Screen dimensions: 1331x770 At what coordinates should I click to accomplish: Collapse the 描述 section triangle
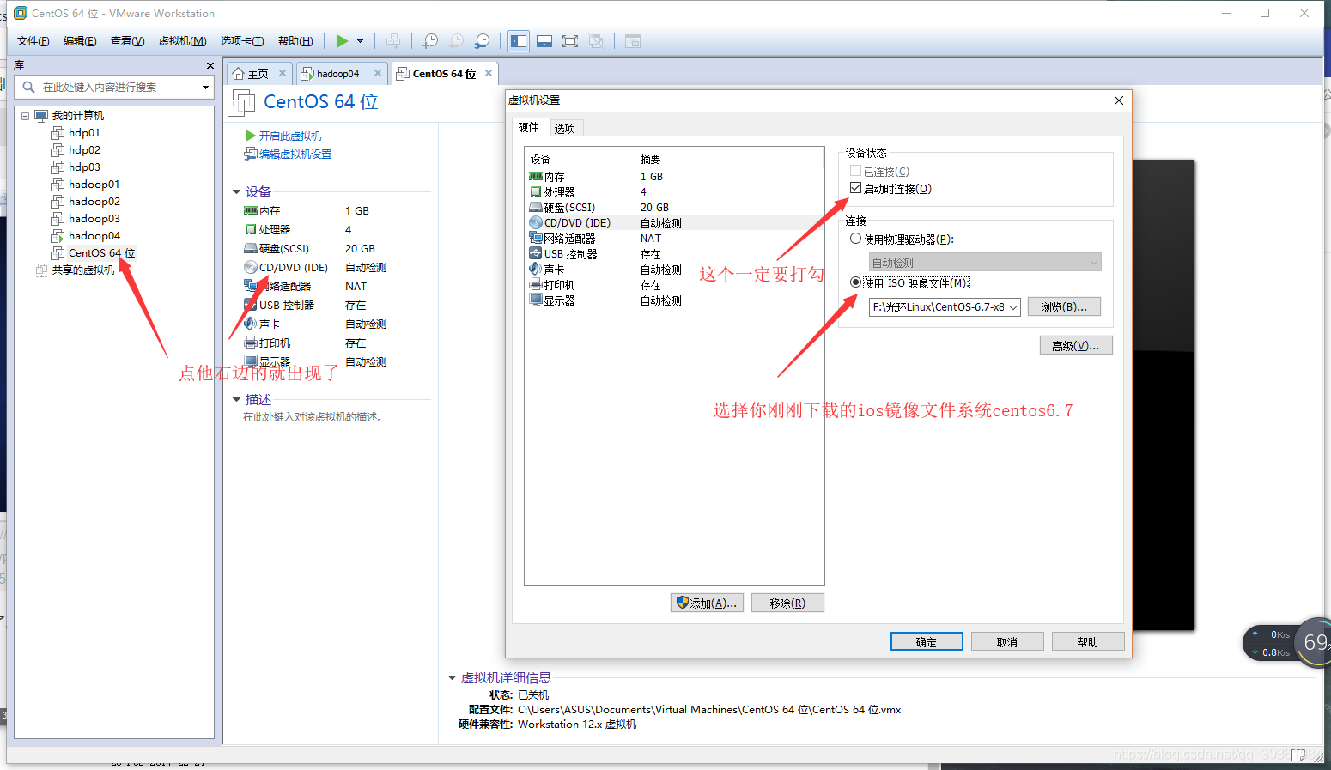tap(237, 399)
